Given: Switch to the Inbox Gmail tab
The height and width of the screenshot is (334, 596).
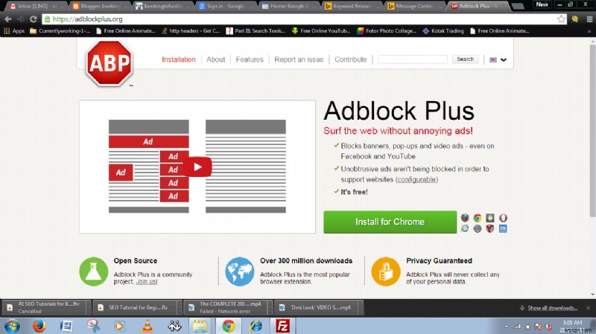Looking at the screenshot, I should pos(35,6).
